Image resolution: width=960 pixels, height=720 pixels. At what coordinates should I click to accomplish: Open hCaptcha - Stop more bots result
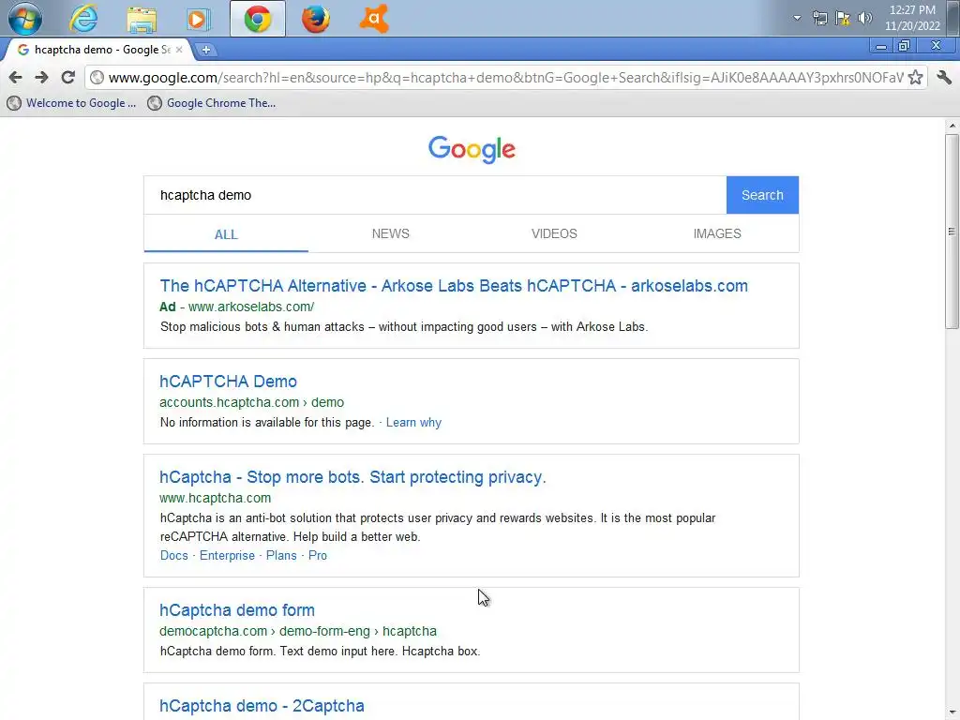point(352,477)
